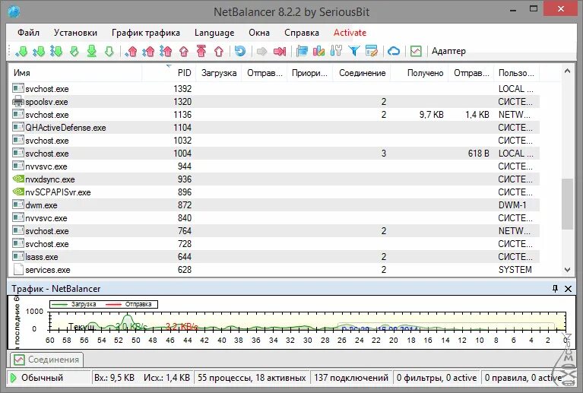Open the colored bar chart toolbar icon

[318, 51]
